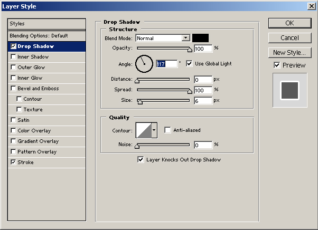Screen dimensions: 318x230
Task: Uncheck the Drop Shadow checkbox
Action: tap(13, 46)
